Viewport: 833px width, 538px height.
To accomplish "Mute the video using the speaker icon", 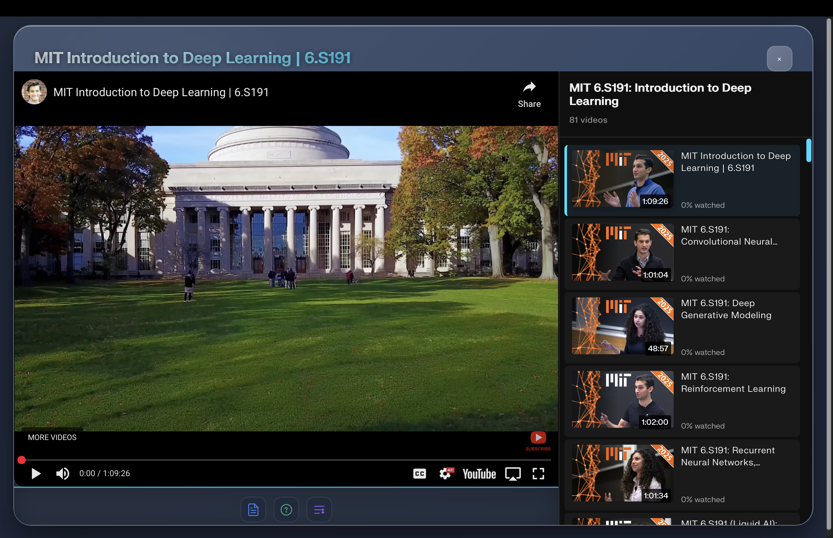I will (63, 473).
